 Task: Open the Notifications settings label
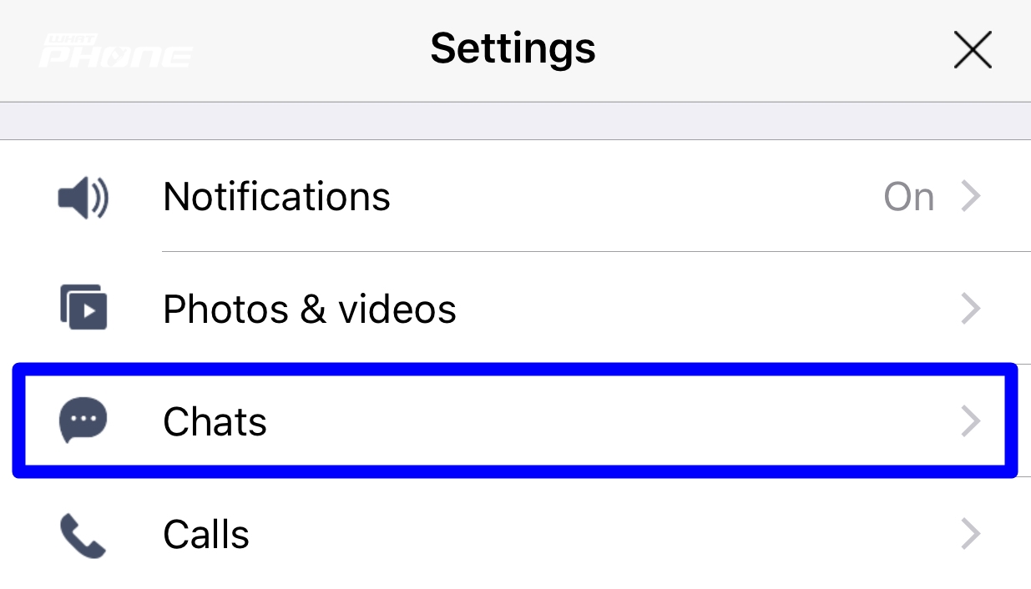(x=276, y=198)
